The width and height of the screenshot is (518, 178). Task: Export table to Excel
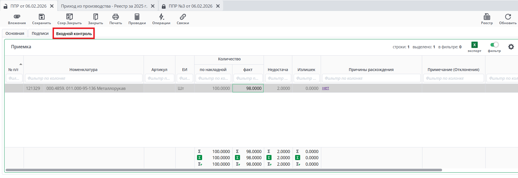coord(474,45)
